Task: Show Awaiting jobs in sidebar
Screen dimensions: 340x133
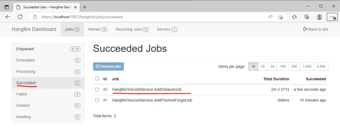Action: (48, 117)
